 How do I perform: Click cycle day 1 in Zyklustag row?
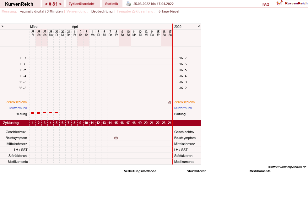pos(33,123)
